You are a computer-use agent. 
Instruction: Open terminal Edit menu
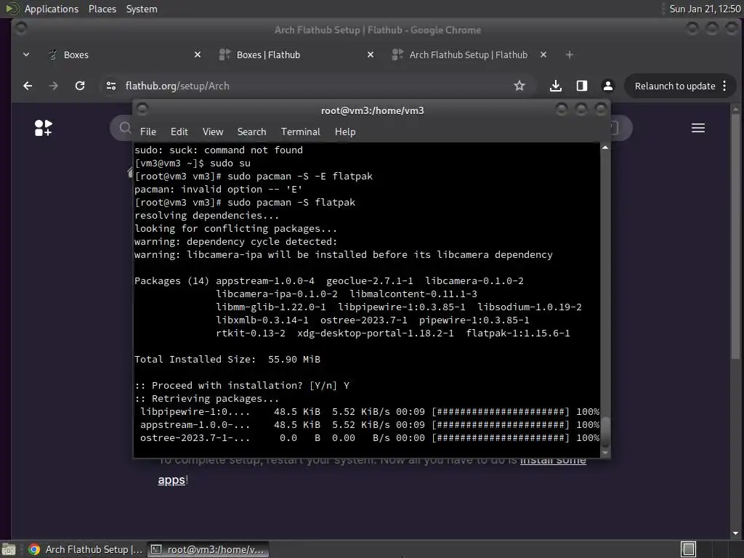pyautogui.click(x=179, y=132)
